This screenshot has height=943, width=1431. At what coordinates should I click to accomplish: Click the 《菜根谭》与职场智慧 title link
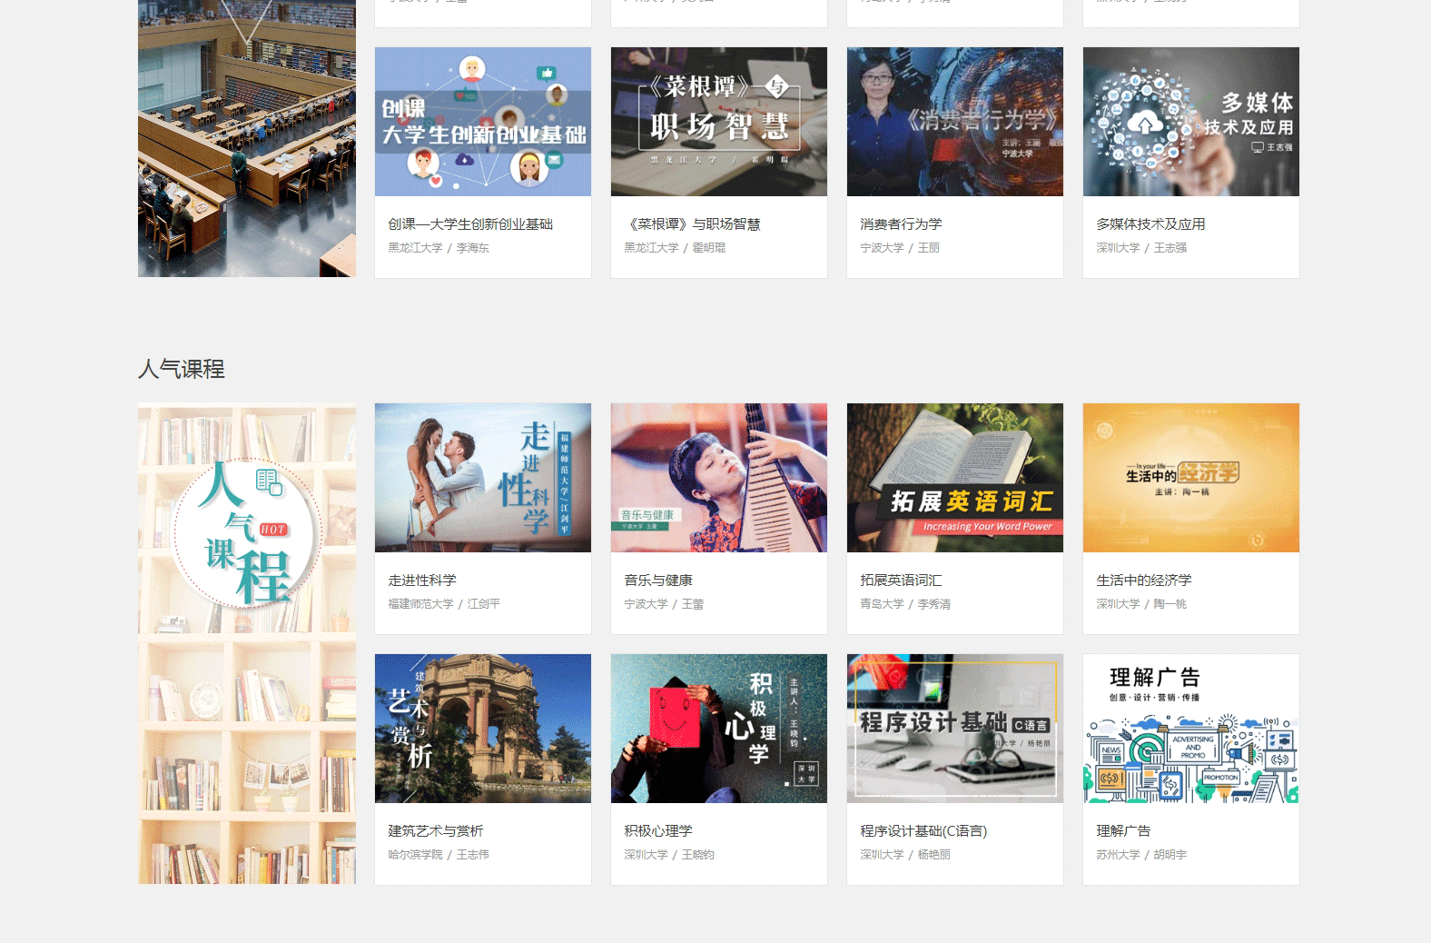coord(692,224)
